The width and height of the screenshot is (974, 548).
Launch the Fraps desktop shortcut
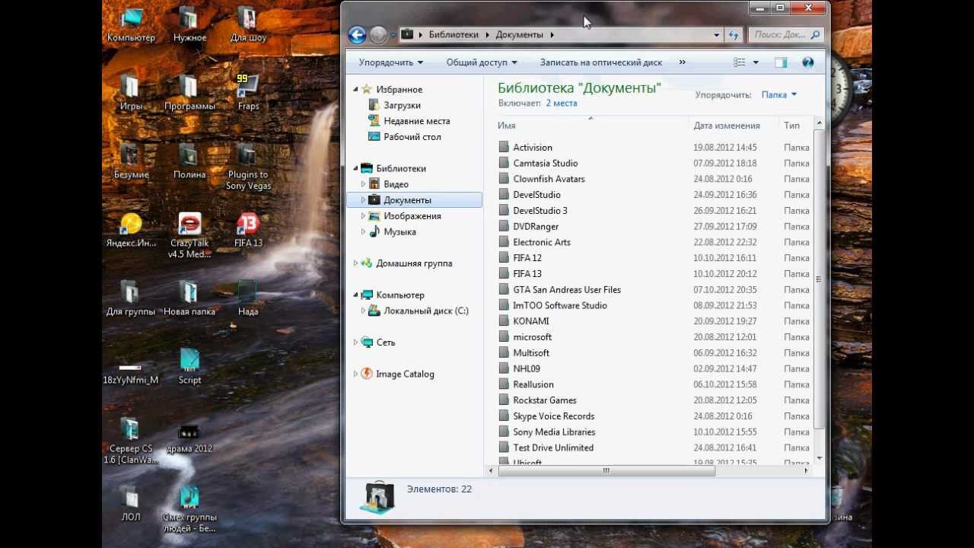click(248, 93)
